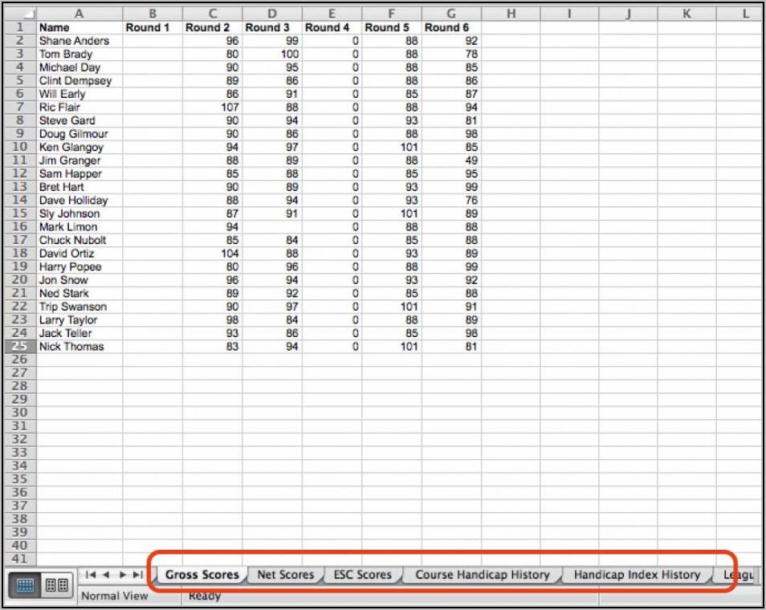Select row 1 header
Viewport: 766px width, 610px height.
(20, 27)
